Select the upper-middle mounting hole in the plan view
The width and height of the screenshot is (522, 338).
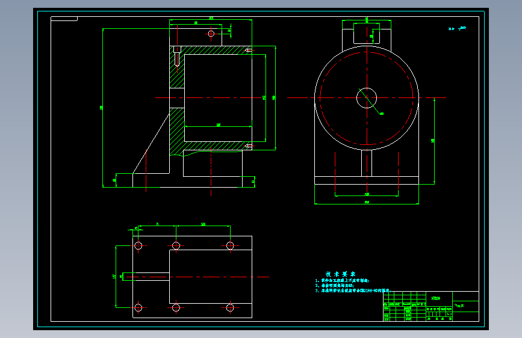tap(176, 246)
